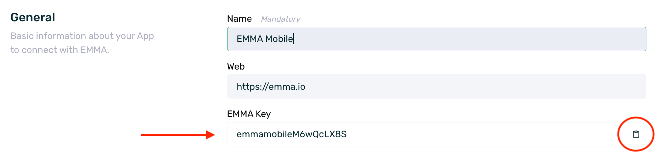
Task: Click the EMMA Key label
Action: tap(249, 114)
